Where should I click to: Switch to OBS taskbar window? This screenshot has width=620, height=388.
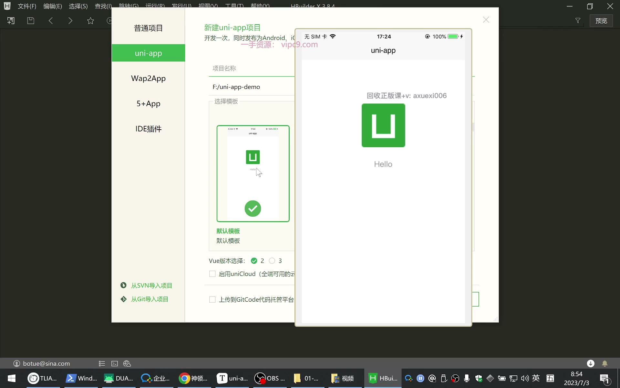270,378
